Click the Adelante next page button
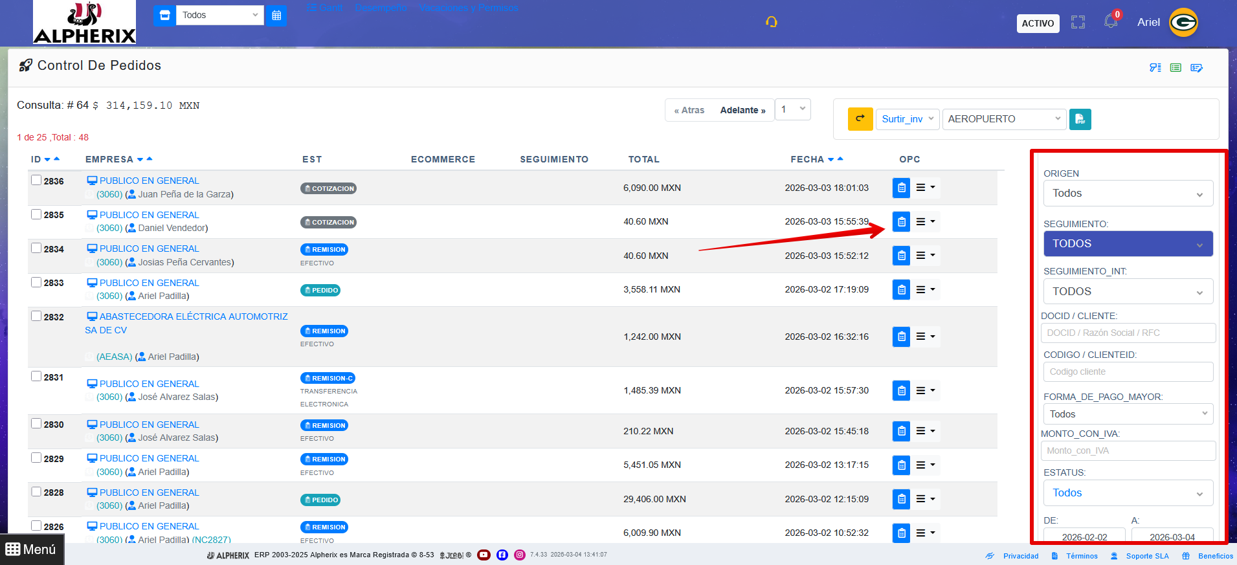 742,111
